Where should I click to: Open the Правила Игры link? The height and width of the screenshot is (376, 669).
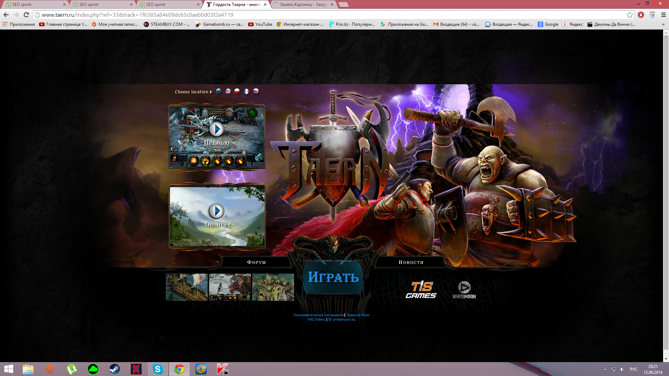(358, 315)
